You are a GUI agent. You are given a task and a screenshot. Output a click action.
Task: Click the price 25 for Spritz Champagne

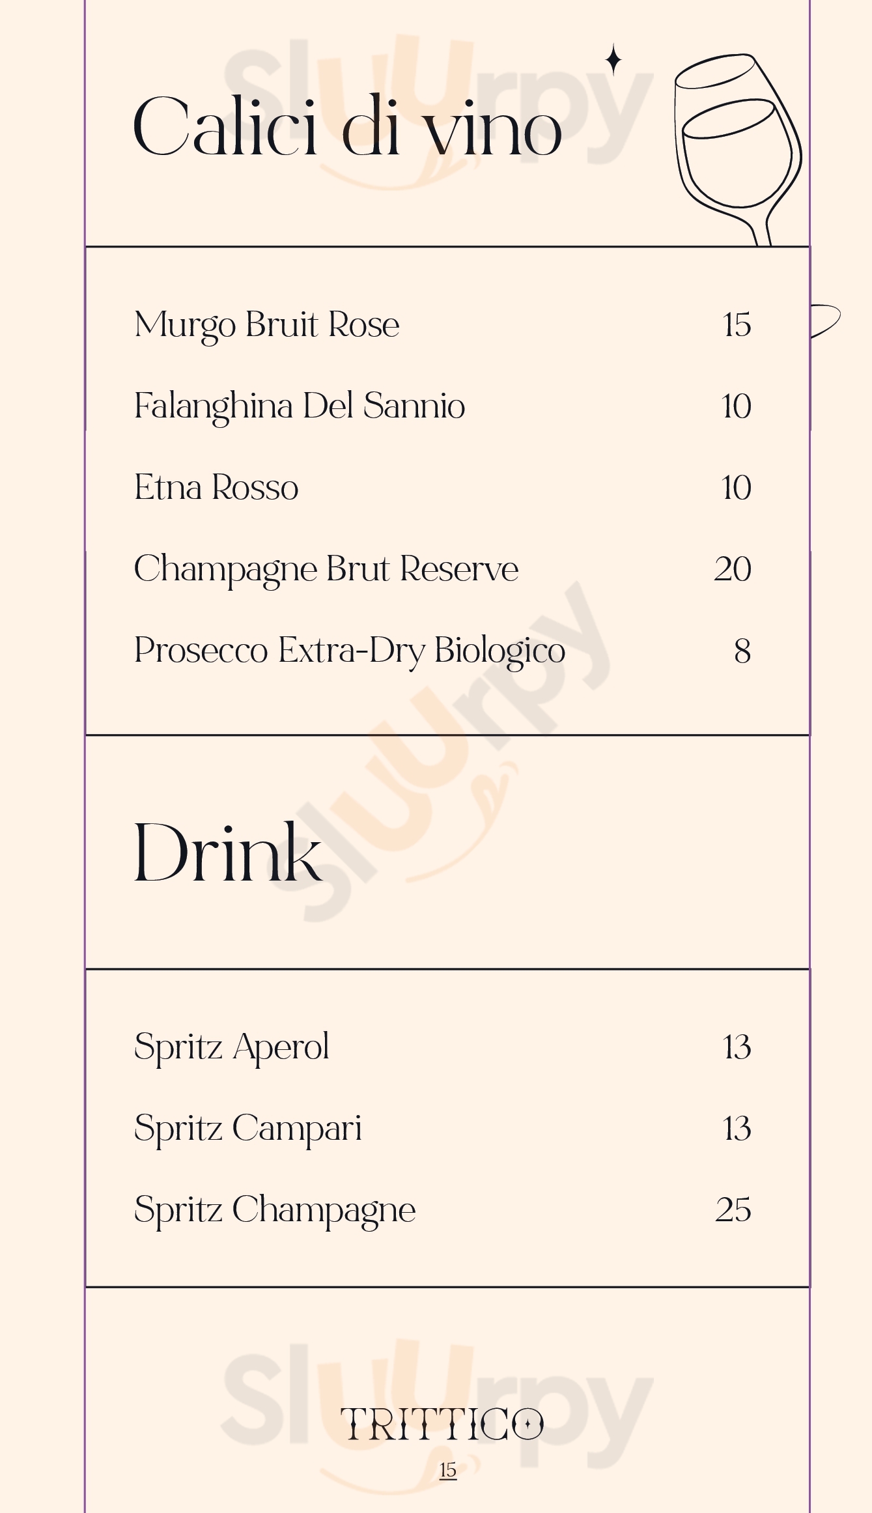733,1209
